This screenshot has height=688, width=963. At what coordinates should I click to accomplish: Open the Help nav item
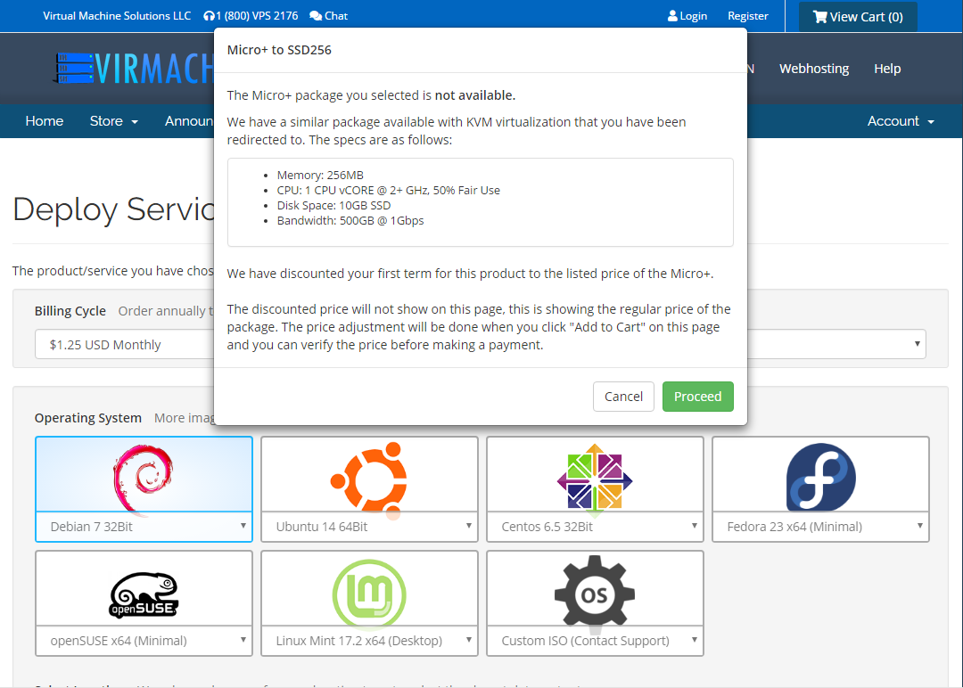[x=887, y=69]
